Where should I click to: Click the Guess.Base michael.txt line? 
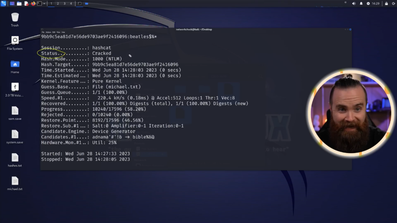[91, 87]
